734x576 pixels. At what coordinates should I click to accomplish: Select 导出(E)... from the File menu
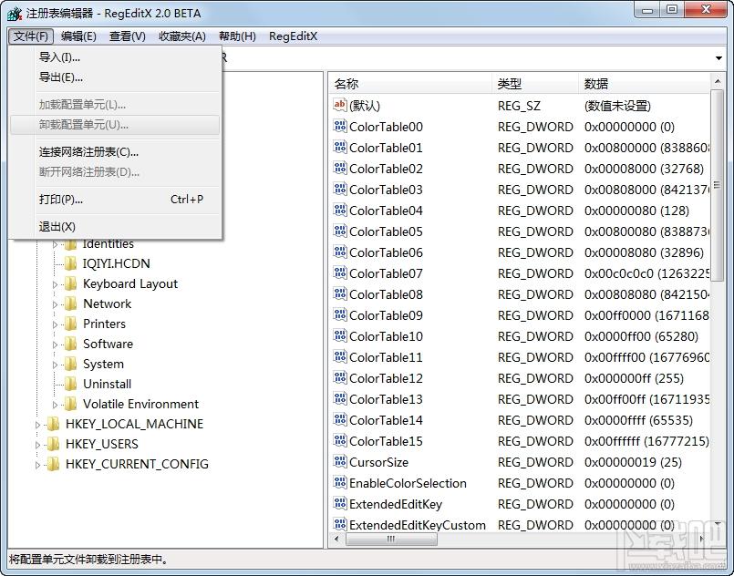click(60, 79)
